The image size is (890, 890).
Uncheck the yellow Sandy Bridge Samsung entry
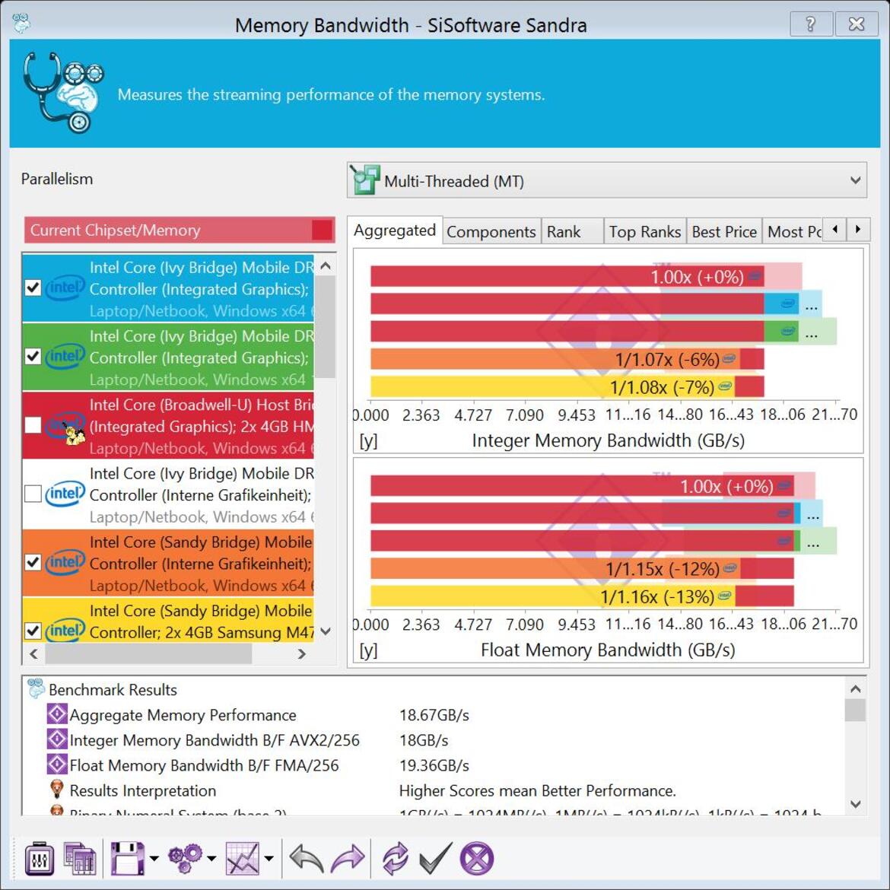[33, 631]
